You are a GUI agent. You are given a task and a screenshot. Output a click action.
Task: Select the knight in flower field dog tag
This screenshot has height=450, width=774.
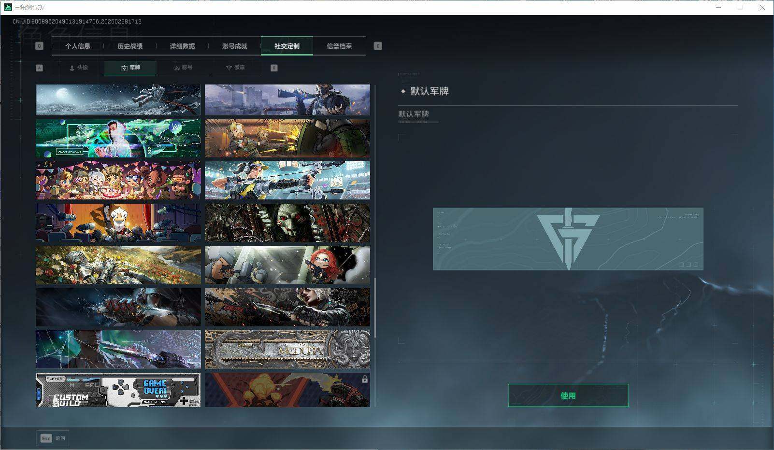point(118,265)
